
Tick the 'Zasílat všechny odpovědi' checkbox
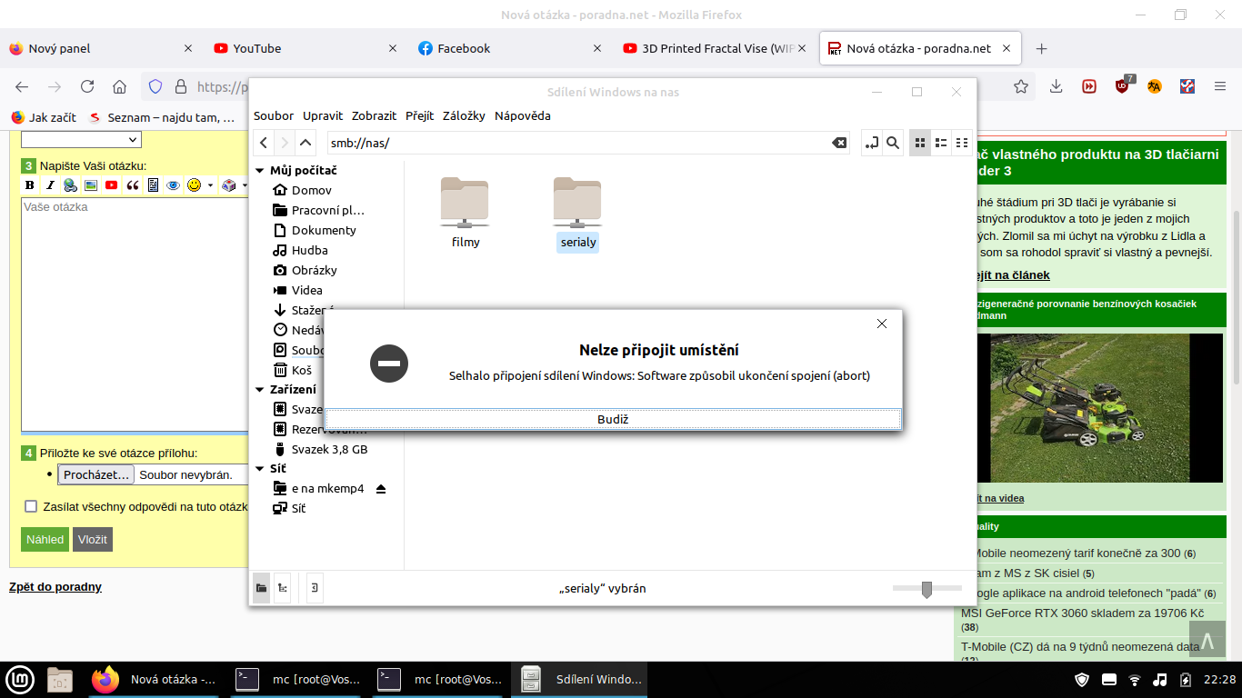[31, 506]
